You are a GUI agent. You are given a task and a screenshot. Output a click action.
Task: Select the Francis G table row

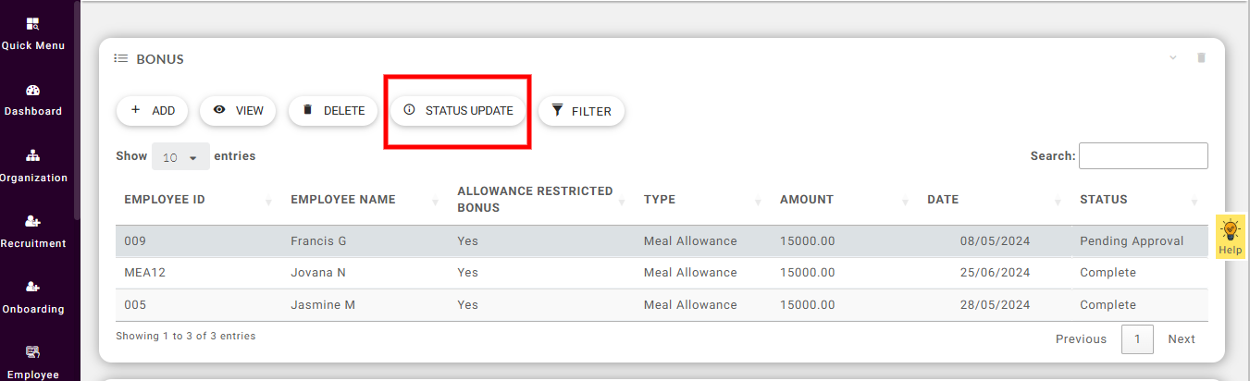coord(317,241)
